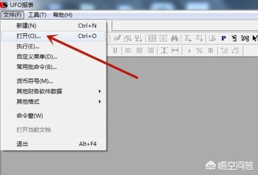Select the summation sigma icon

point(188,39)
